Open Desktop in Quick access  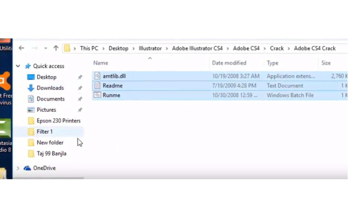(x=46, y=77)
